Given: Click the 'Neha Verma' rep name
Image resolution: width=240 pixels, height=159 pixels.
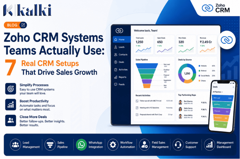Looking at the screenshot, I should (x=188, y=108).
